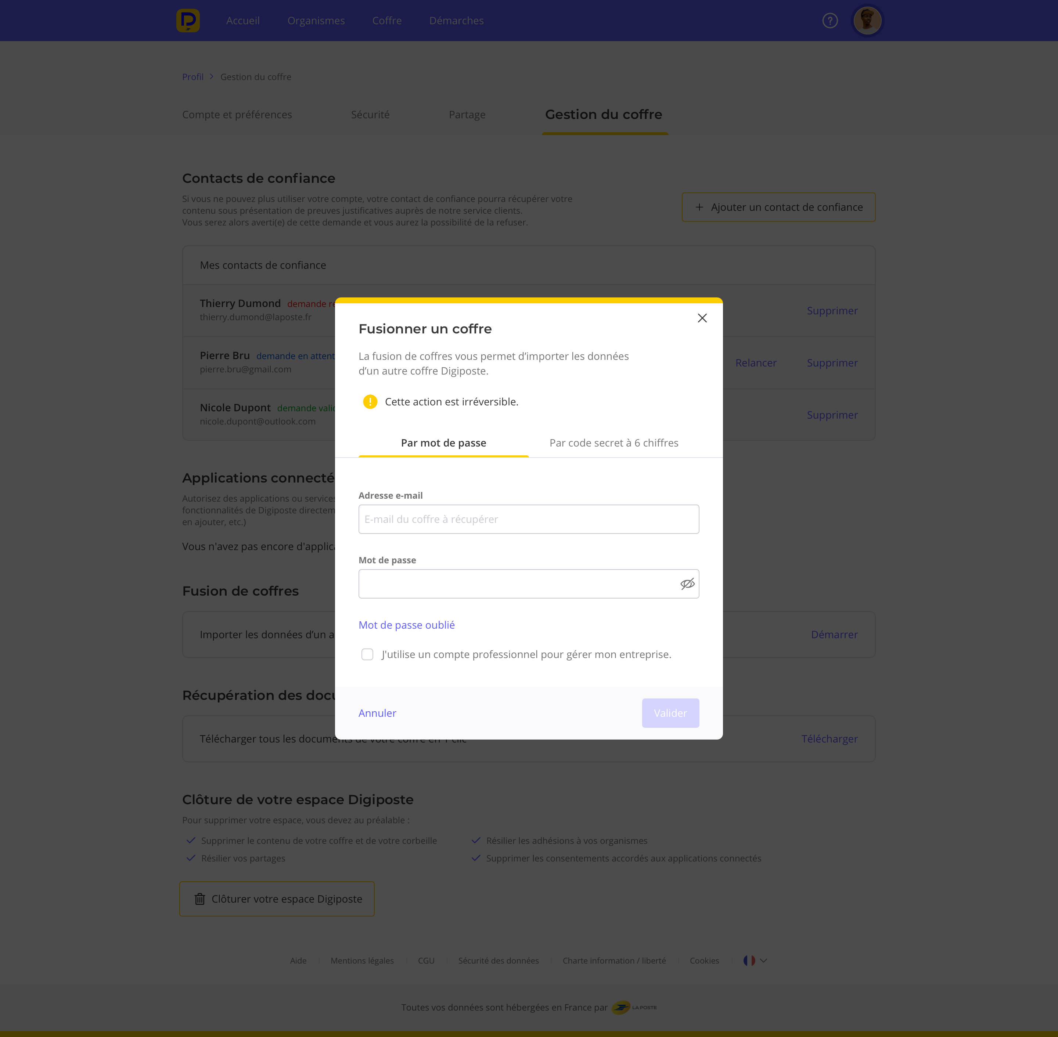Open the user profile avatar

point(867,21)
